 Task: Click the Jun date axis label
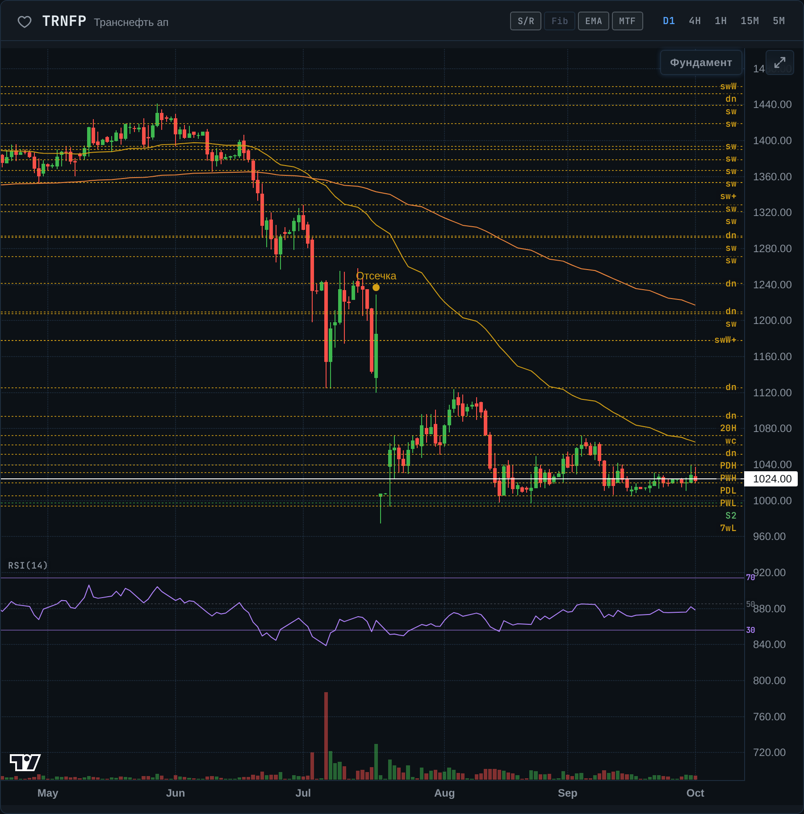click(176, 793)
